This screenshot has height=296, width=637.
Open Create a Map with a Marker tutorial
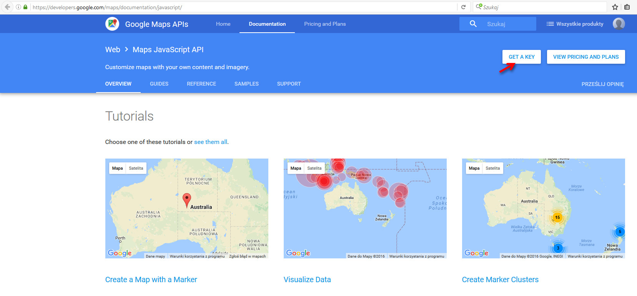click(151, 279)
